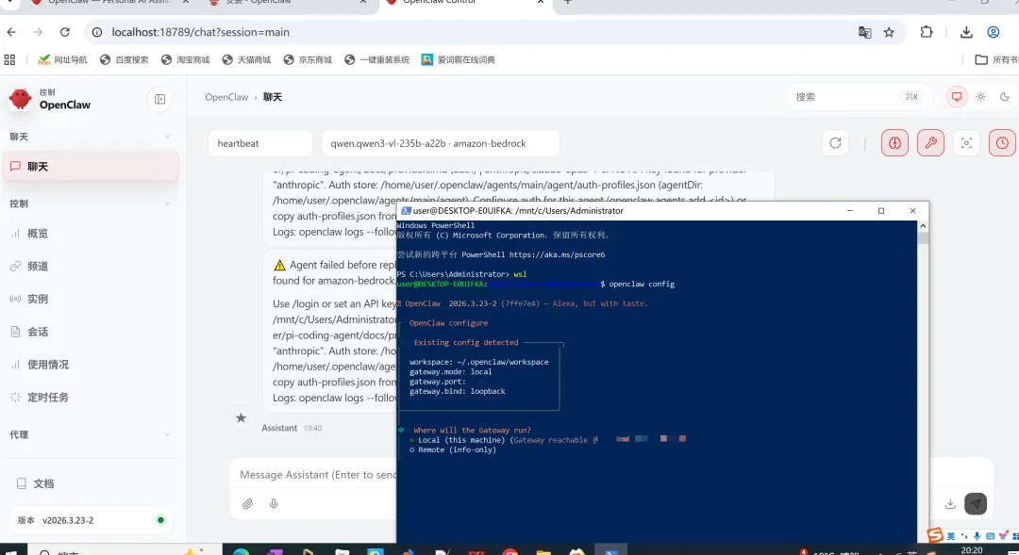Click the browser forward arrow
Screen dimensions: 1019x555
(x=38, y=32)
